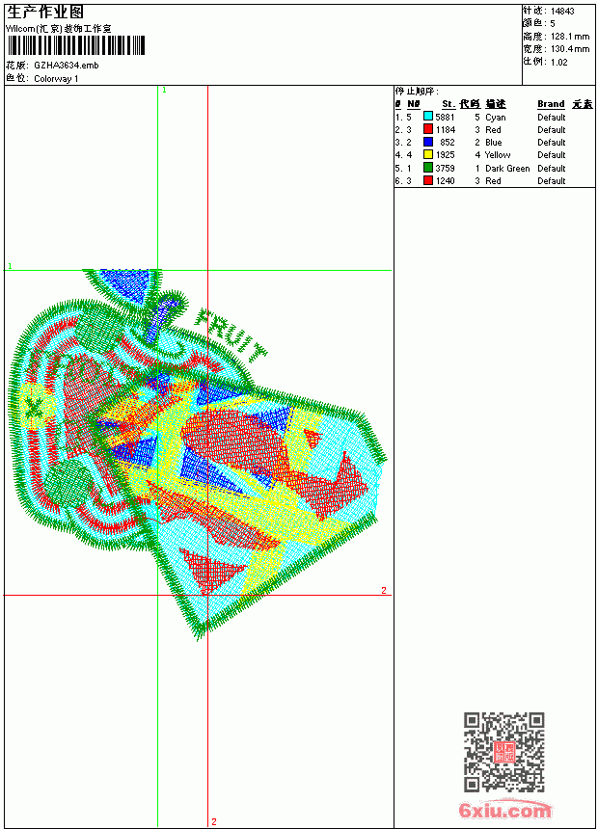The width and height of the screenshot is (598, 829).
Task: Click the Yellow description in row 4
Action: click(x=498, y=155)
